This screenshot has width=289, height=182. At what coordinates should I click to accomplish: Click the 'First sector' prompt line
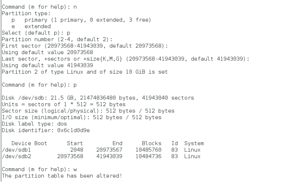click(x=85, y=46)
